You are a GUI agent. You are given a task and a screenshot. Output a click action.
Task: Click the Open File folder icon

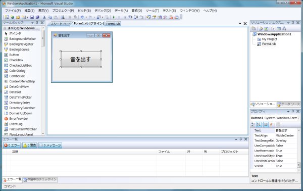point(18,17)
